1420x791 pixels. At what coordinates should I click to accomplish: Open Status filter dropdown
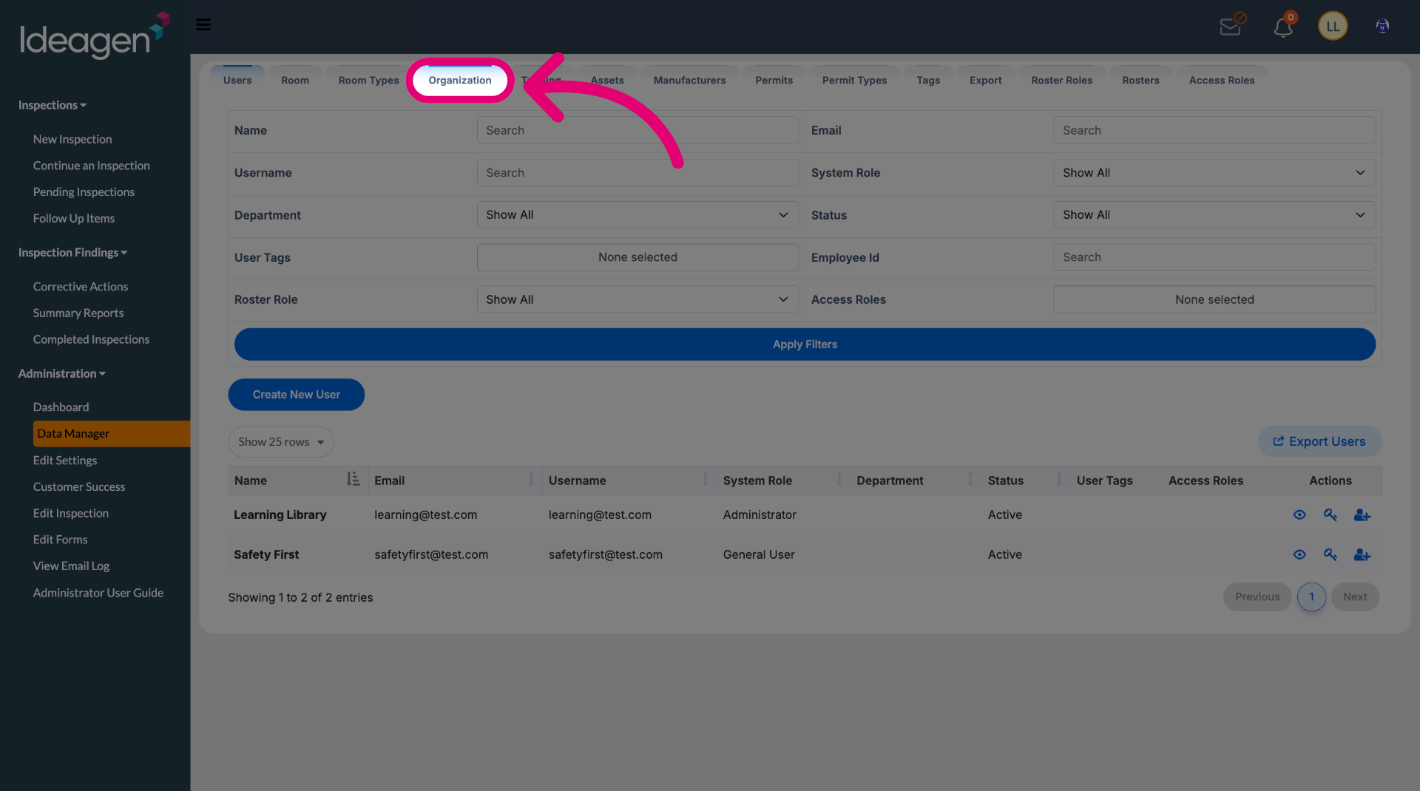click(1214, 215)
